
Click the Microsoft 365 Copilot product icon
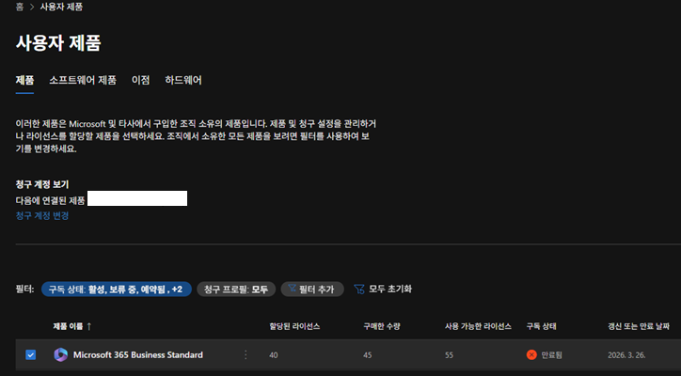(x=60, y=354)
